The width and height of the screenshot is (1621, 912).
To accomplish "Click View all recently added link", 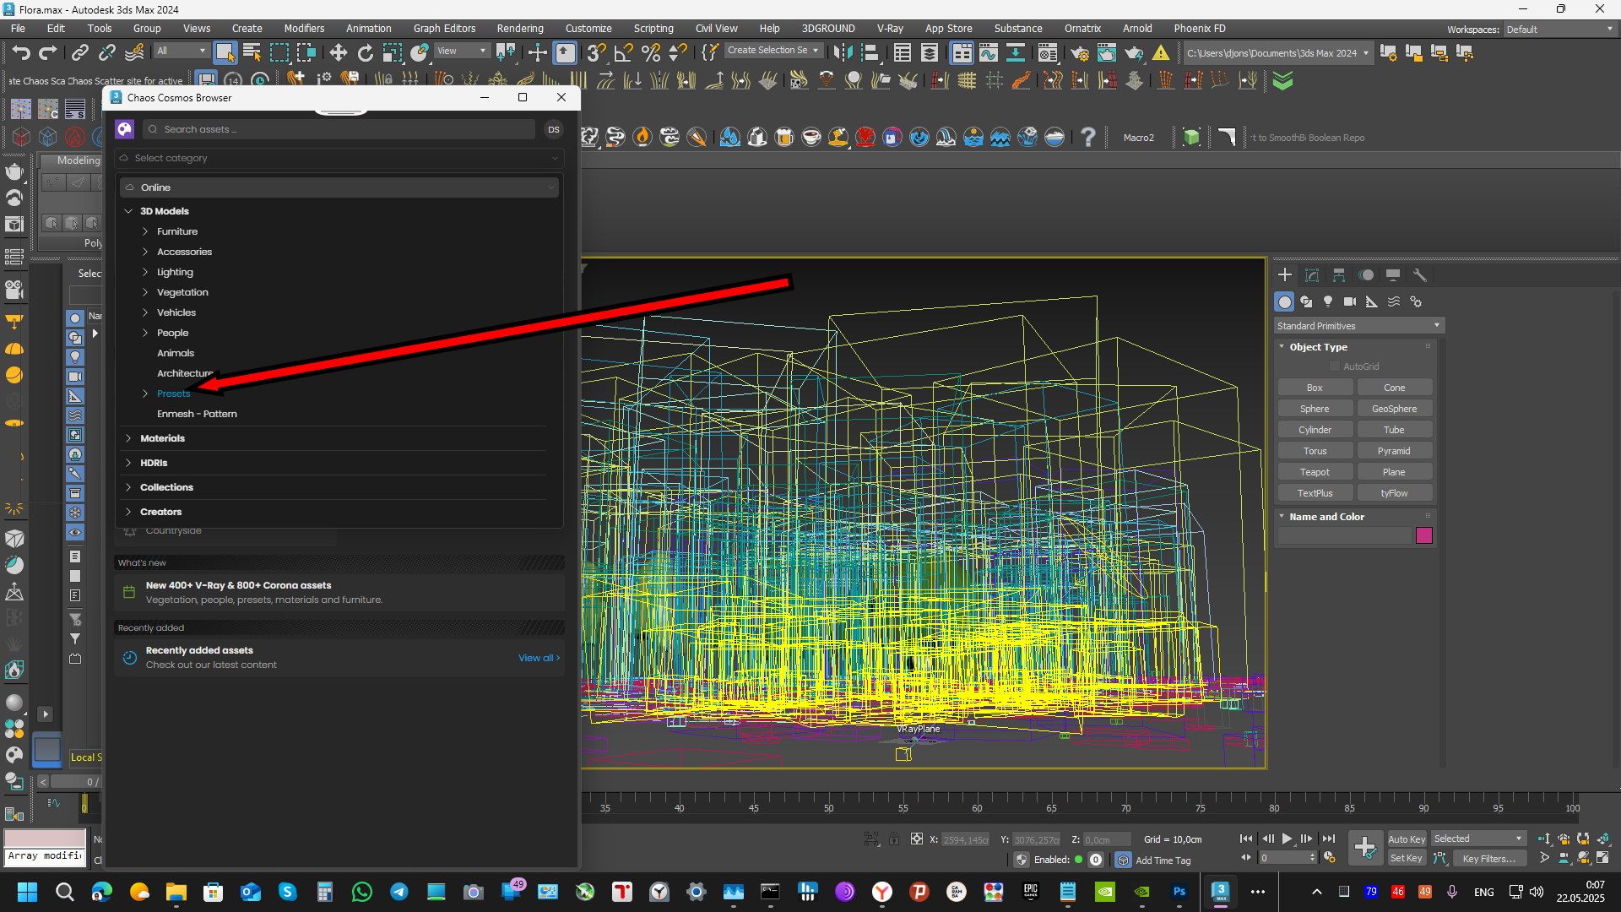I will 539,658.
